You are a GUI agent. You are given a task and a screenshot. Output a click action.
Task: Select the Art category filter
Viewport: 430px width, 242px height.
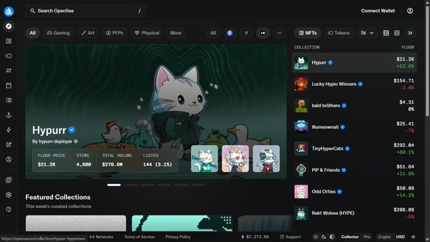88,33
